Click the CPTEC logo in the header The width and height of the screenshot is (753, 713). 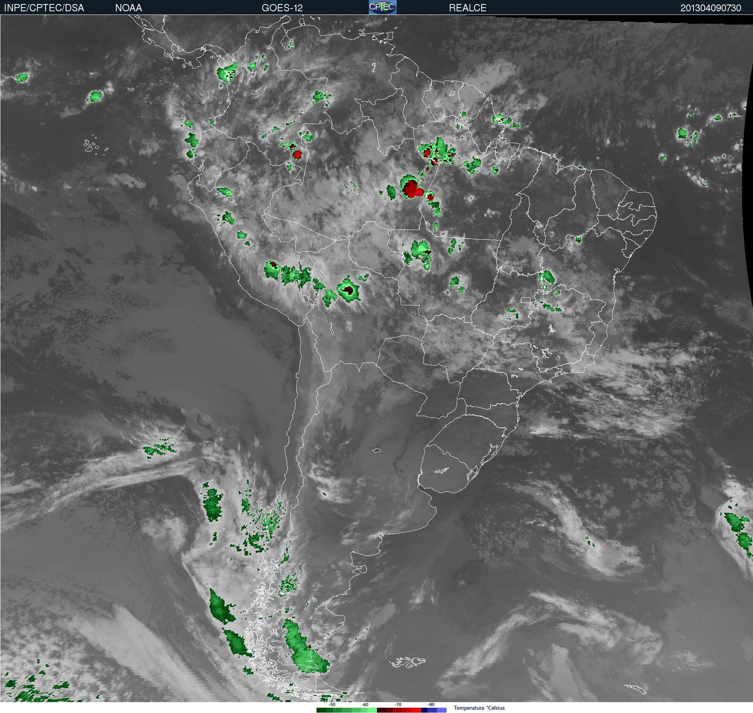(x=383, y=7)
